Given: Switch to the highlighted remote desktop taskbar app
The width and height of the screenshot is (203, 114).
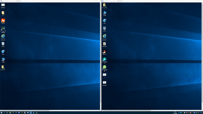Looking at the screenshot, I should tap(31, 113).
